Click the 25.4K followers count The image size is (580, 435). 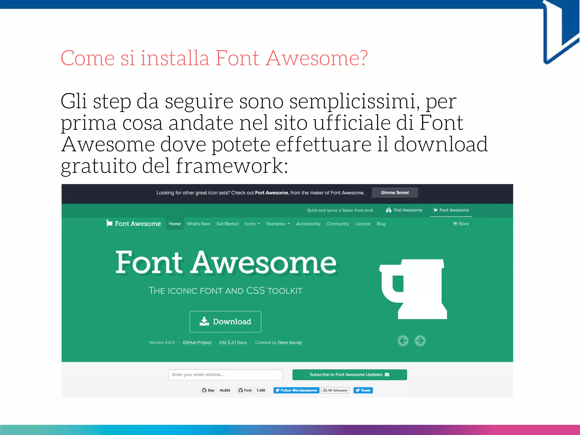pyautogui.click(x=335, y=390)
